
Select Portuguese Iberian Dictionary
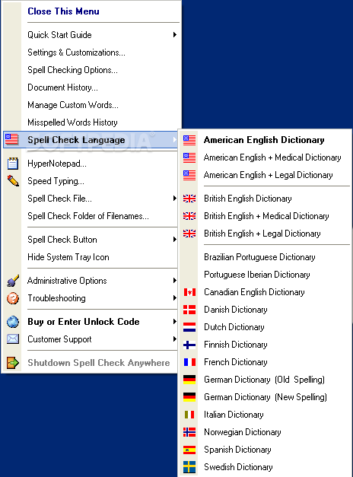257,275
